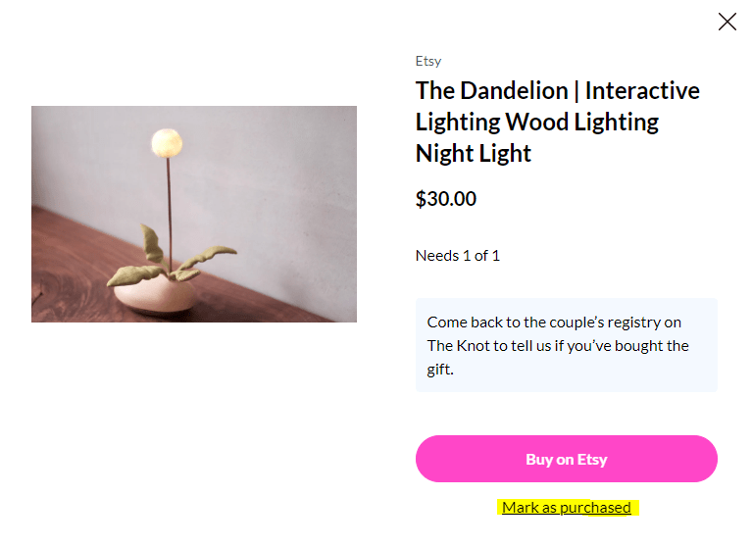Click "The Dandelion | Interactive" title line

pos(558,90)
